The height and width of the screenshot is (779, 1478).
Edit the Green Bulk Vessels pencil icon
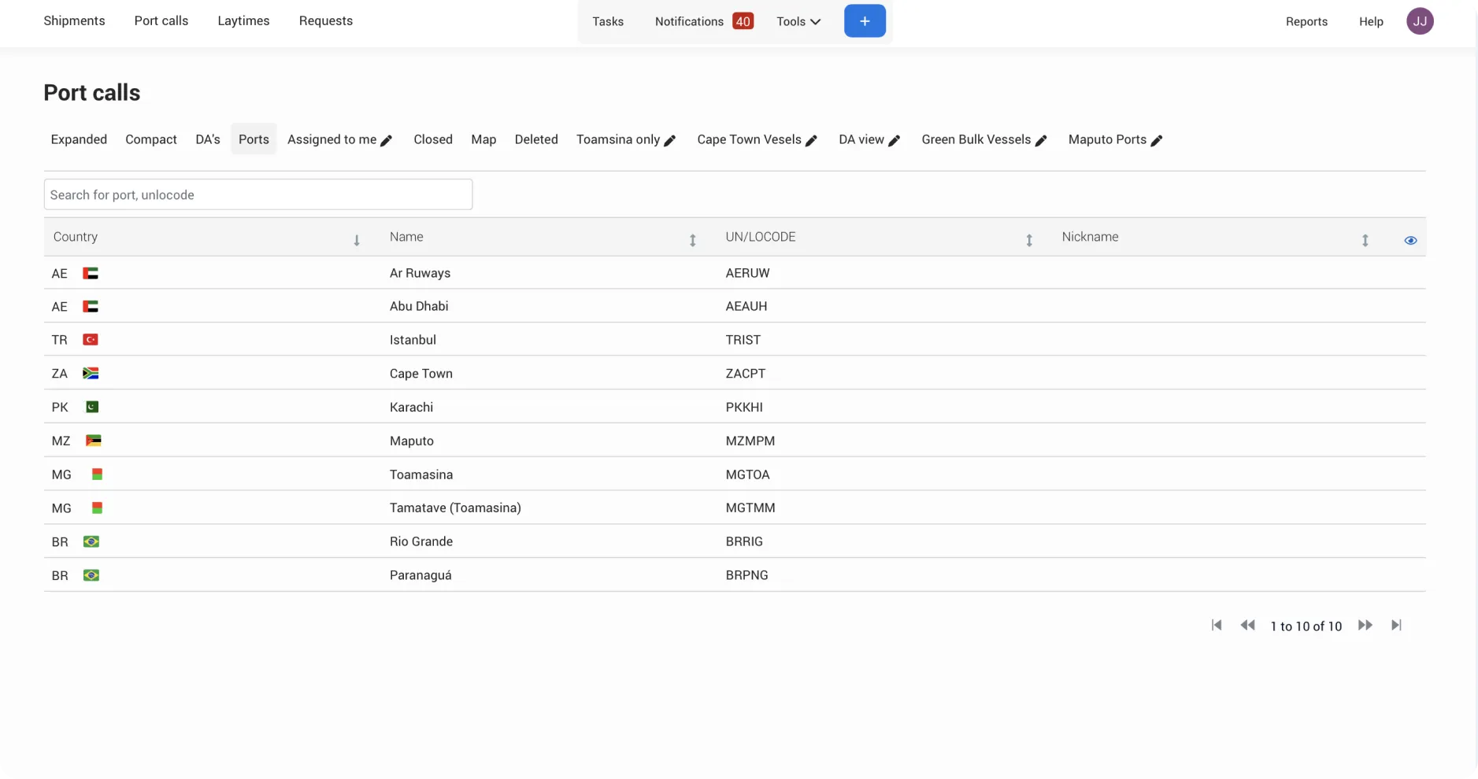coord(1040,141)
